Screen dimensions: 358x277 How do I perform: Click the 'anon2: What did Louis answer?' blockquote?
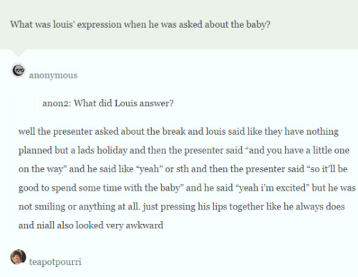point(108,103)
